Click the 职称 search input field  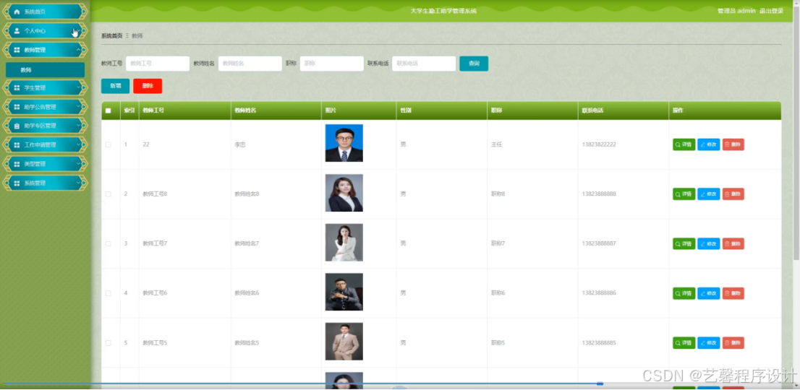(x=331, y=64)
